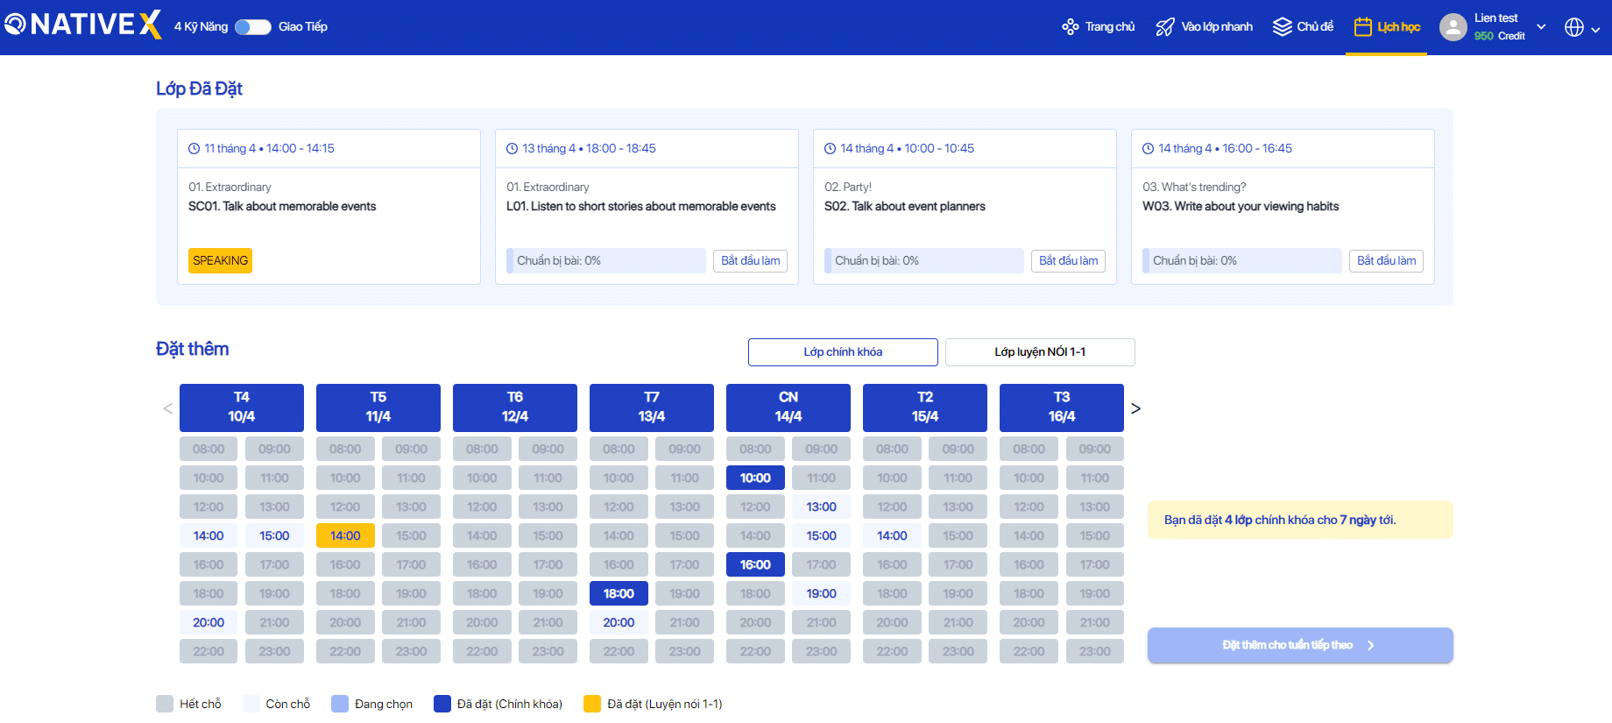Click the Vào lớp nhanh rocket icon
The width and height of the screenshot is (1612, 723).
(1164, 27)
